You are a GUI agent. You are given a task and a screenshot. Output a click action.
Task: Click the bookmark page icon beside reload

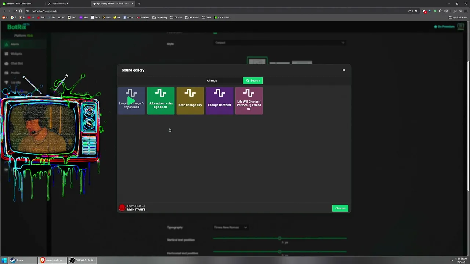pyautogui.click(x=21, y=11)
